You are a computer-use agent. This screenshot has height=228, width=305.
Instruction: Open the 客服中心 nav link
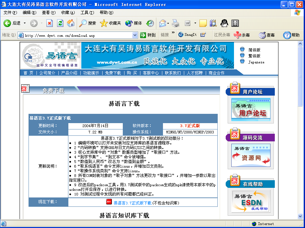point(151,73)
